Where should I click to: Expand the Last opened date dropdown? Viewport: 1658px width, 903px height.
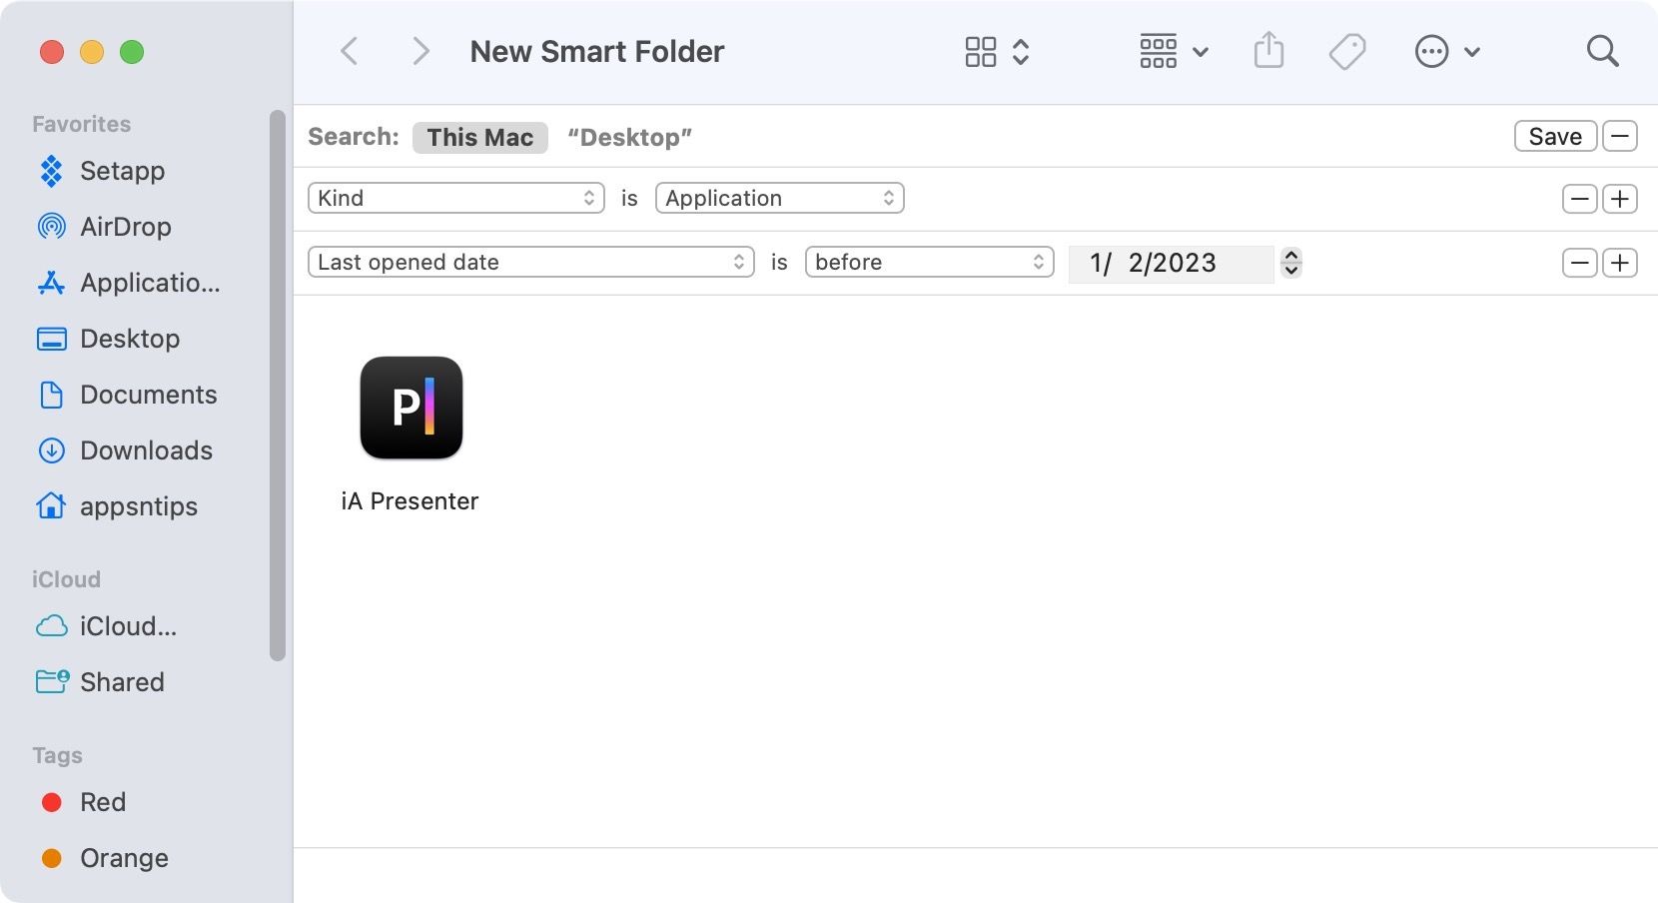530,262
